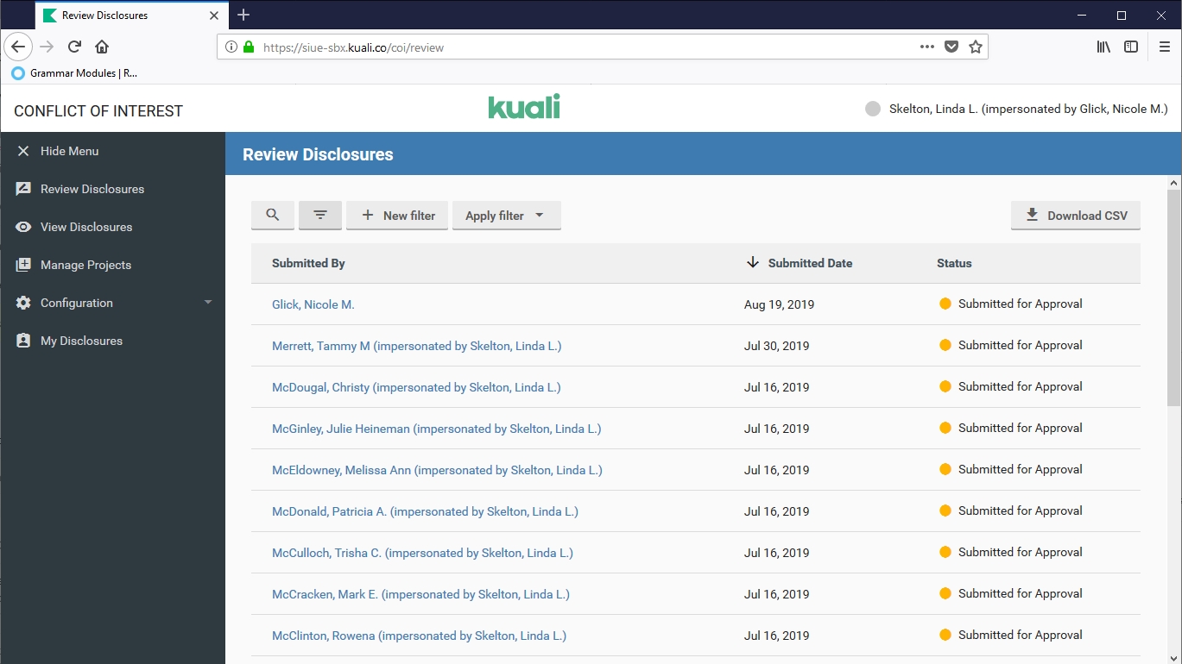The height and width of the screenshot is (664, 1182).
Task: Open Review Disclosures in sidebar
Action: tap(92, 189)
